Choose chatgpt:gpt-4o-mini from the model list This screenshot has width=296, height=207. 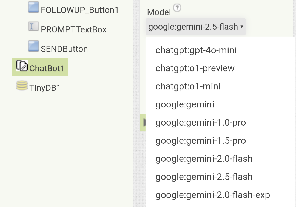(x=196, y=50)
